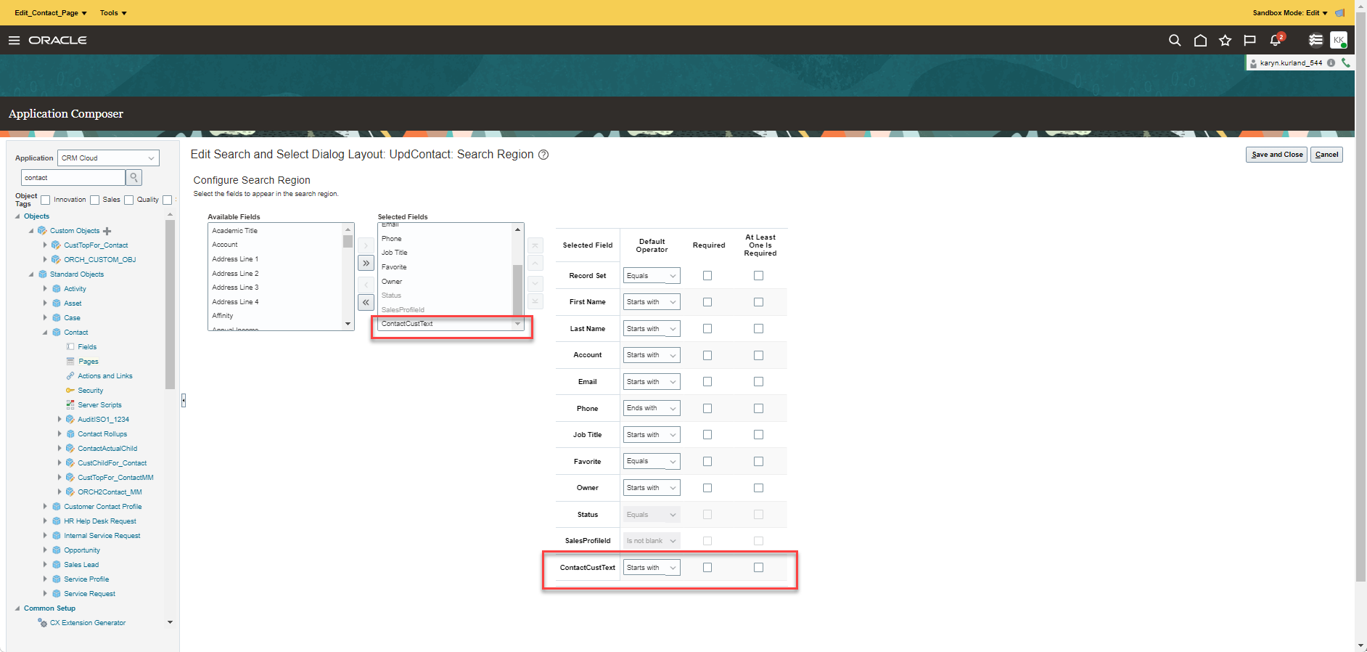Click the Save and Close button
The height and width of the screenshot is (652, 1367).
click(1276, 155)
